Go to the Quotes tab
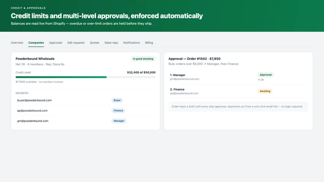Screen dimensions: 324x182 pyautogui.click(x=94, y=43)
